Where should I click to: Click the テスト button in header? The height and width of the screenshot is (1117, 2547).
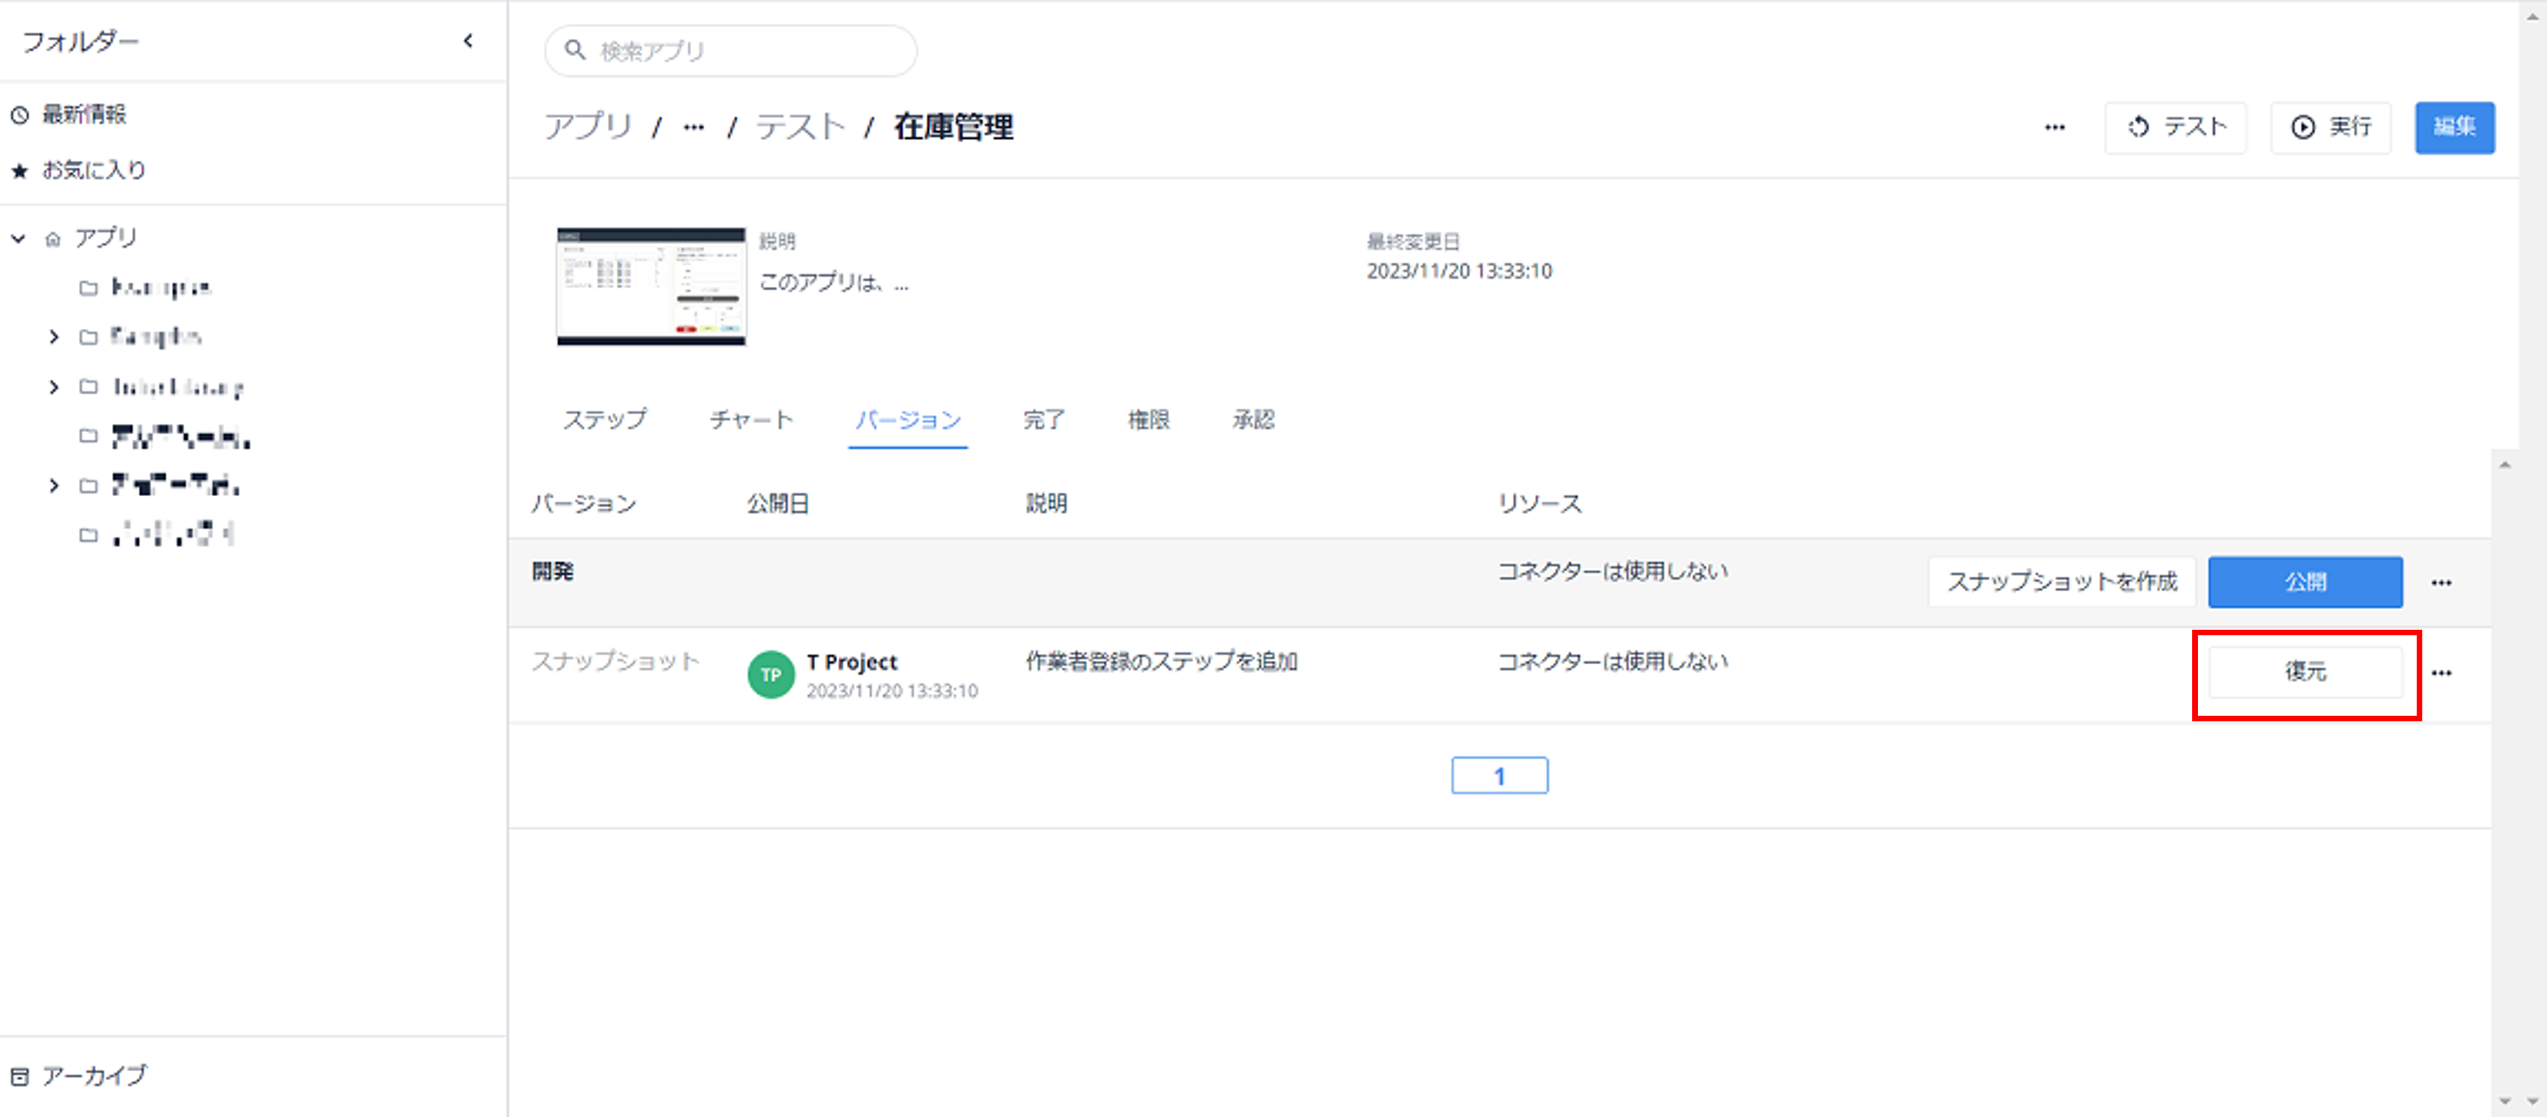coord(2175,128)
